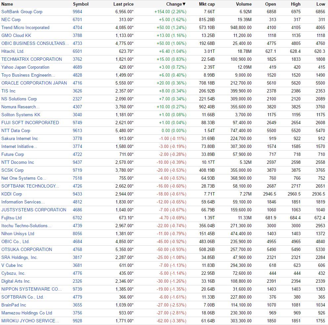Open MIROKU JYOHO SERVICE link
The height and width of the screenshot is (325, 328).
[x=30, y=321]
